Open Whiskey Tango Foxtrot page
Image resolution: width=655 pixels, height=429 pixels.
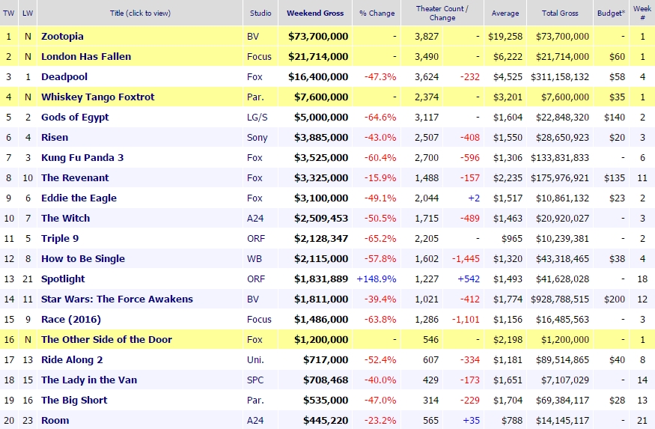coord(98,97)
